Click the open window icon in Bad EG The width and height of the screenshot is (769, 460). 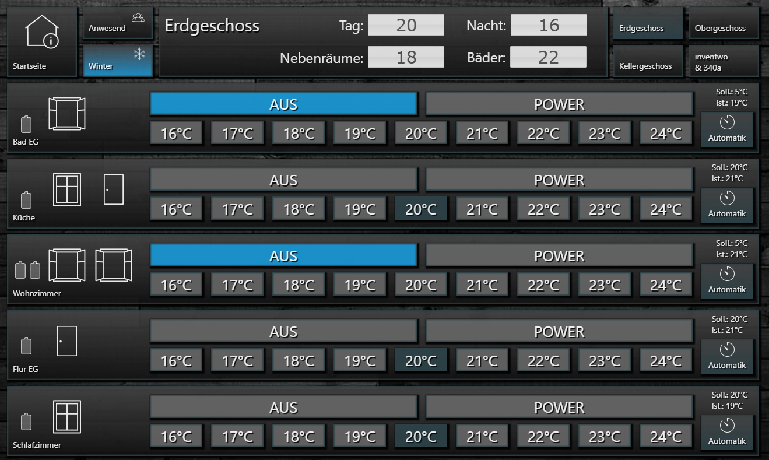pos(66,114)
